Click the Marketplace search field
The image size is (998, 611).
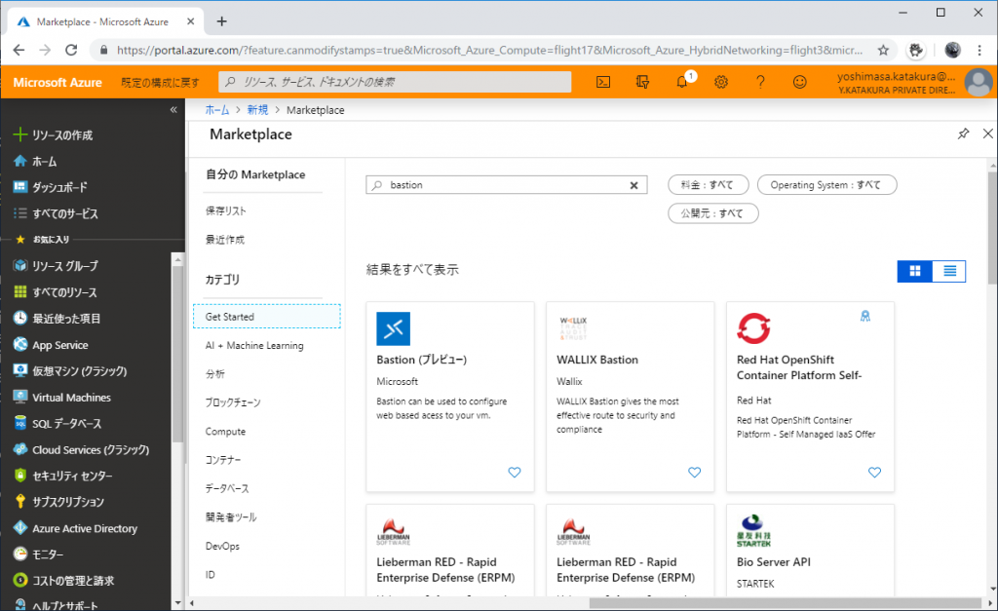(506, 185)
